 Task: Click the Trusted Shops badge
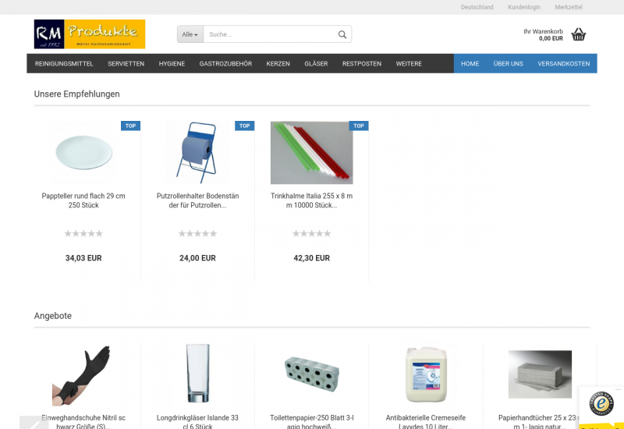point(601,404)
